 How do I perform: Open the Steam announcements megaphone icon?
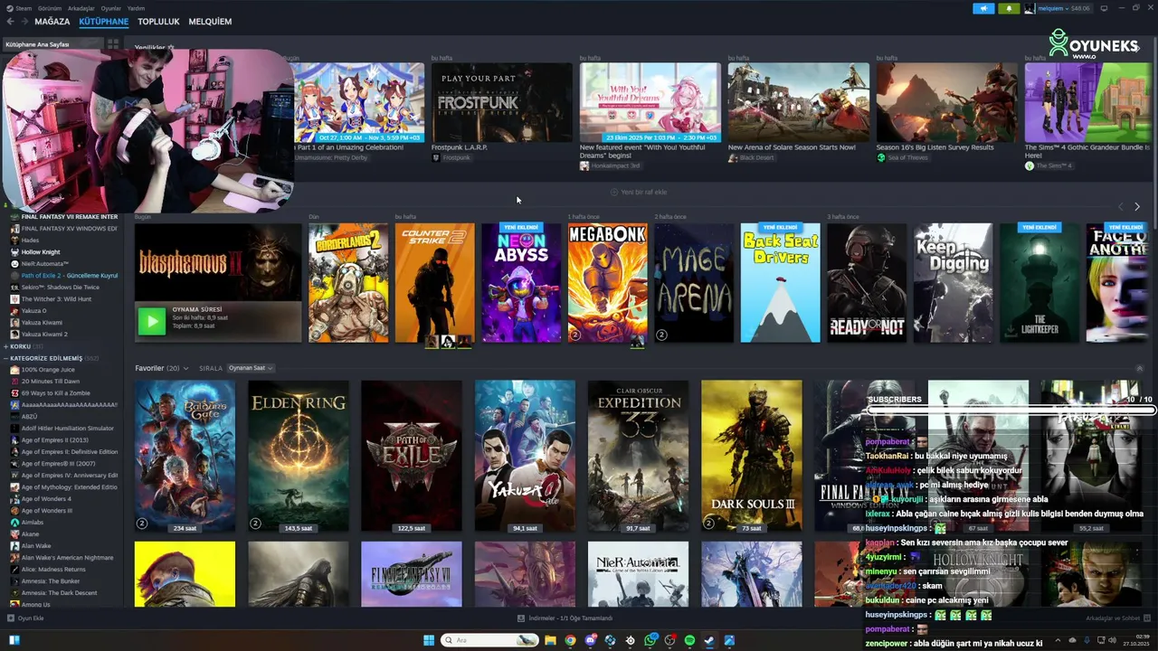983,8
